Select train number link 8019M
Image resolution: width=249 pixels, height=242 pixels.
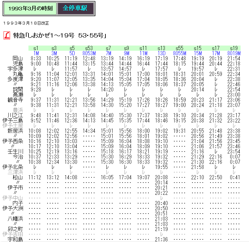coord(234,53)
